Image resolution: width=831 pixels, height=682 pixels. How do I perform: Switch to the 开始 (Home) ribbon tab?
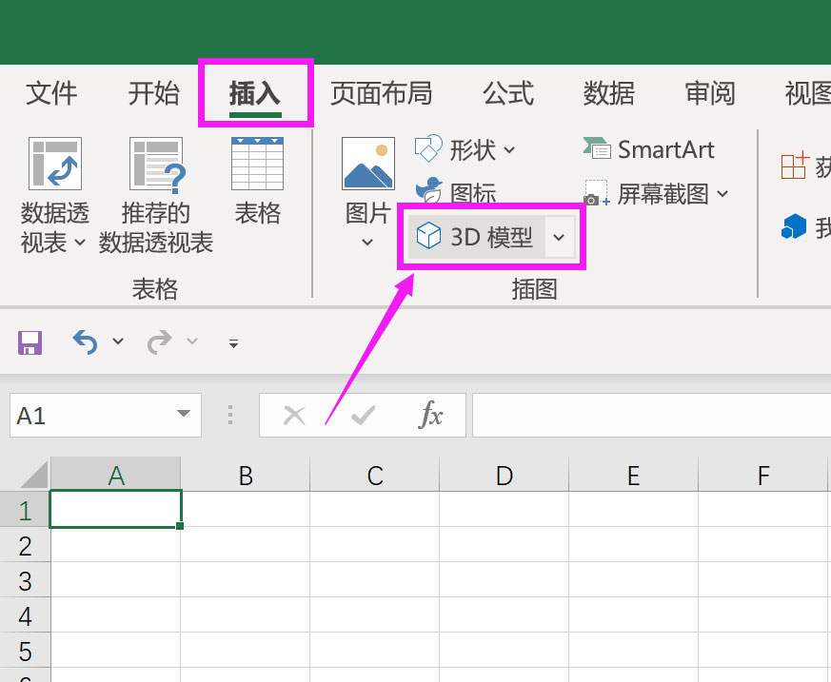pyautogui.click(x=152, y=93)
